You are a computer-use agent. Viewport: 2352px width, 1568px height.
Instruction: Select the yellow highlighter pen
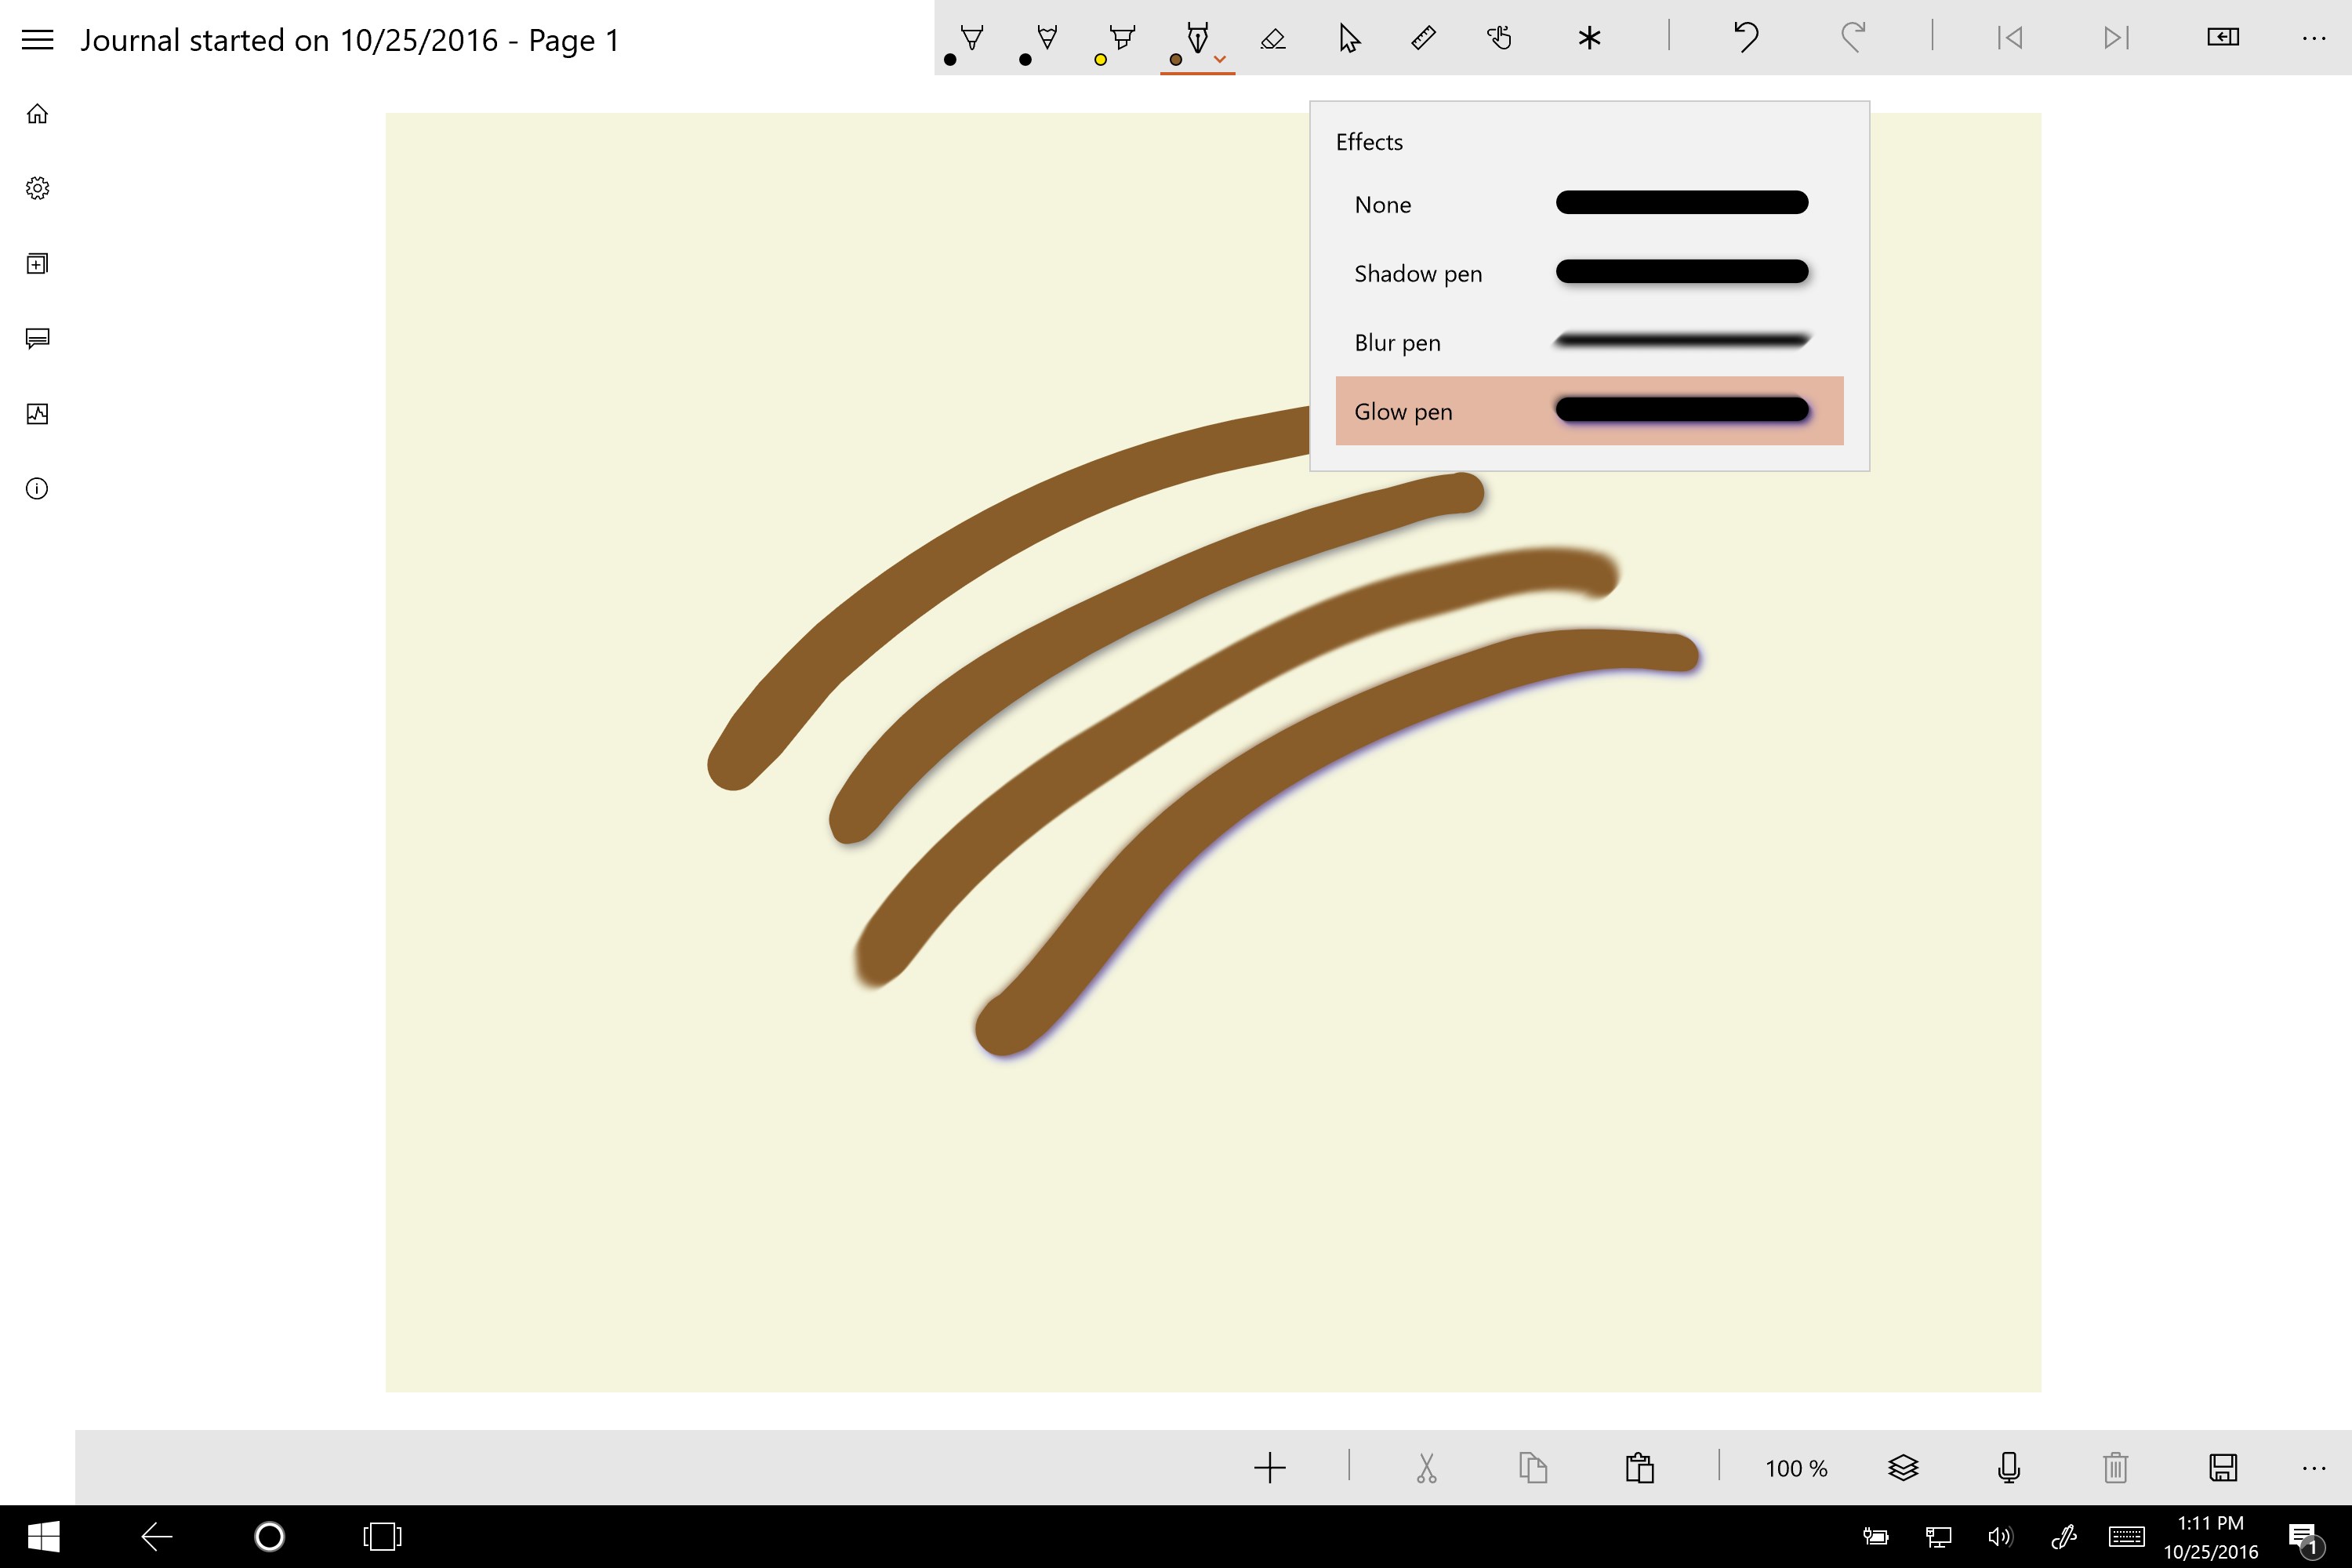pyautogui.click(x=1122, y=39)
